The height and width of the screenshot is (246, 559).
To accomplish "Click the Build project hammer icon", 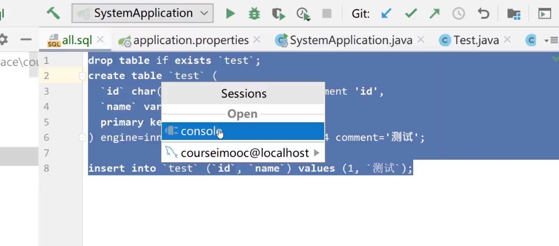I will point(53,14).
